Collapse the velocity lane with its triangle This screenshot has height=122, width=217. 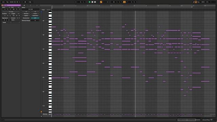coord(41,114)
